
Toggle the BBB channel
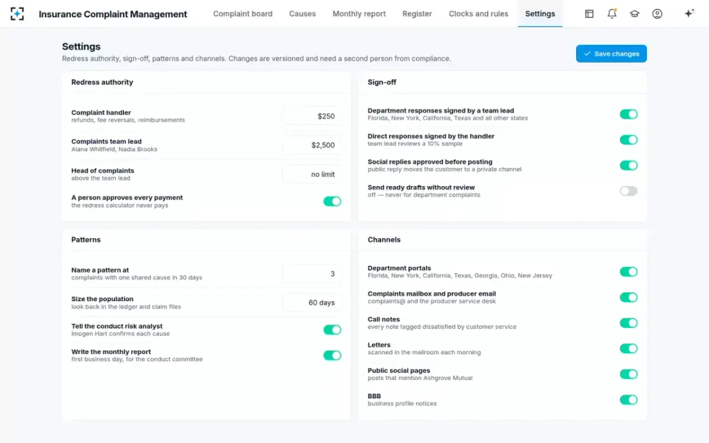[x=629, y=400]
